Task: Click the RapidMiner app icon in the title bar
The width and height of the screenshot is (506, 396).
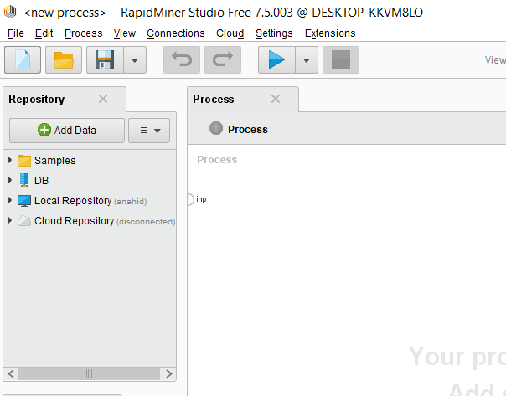Action: tap(10, 12)
